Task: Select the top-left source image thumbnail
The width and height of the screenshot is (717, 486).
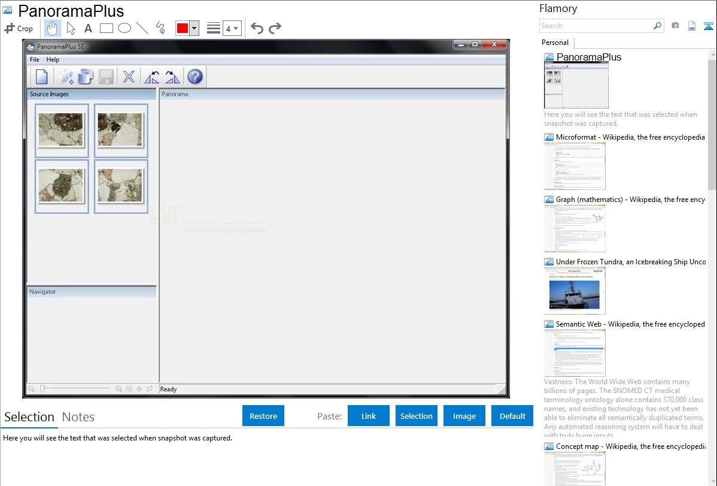Action: coord(61,131)
